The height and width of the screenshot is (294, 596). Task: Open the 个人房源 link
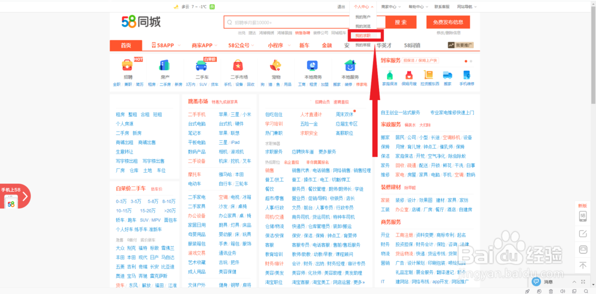(x=125, y=124)
